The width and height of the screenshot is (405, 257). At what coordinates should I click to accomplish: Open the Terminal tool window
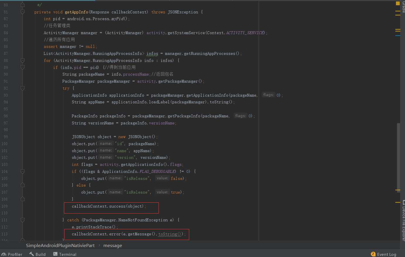pos(65,254)
